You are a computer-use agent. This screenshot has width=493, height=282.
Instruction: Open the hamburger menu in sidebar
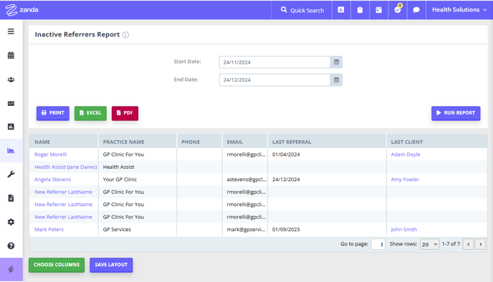tap(11, 31)
